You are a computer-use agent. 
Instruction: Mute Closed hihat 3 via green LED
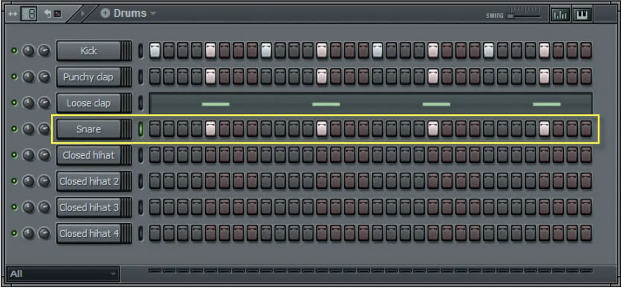click(14, 207)
